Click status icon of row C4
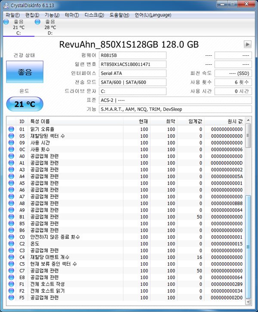 click(x=11, y=257)
